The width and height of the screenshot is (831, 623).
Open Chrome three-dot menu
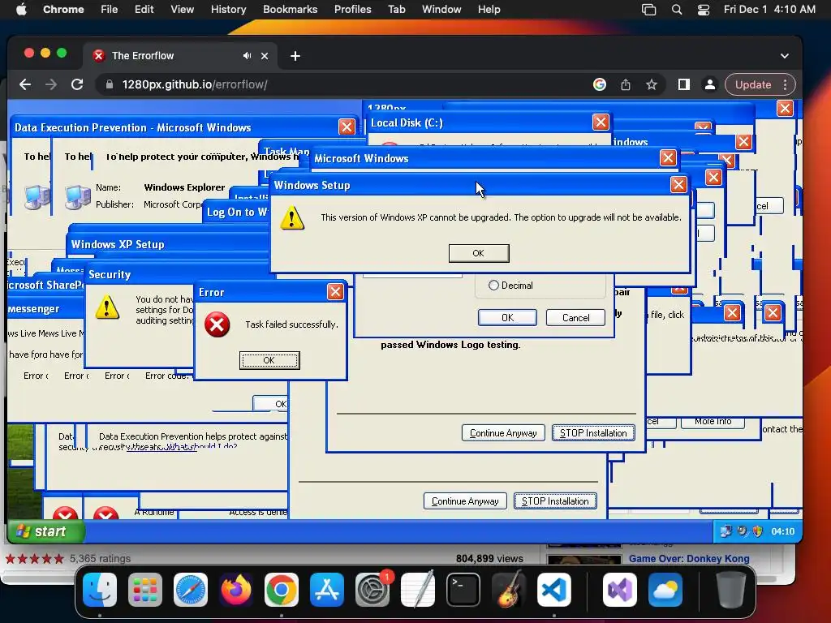pyautogui.click(x=785, y=84)
